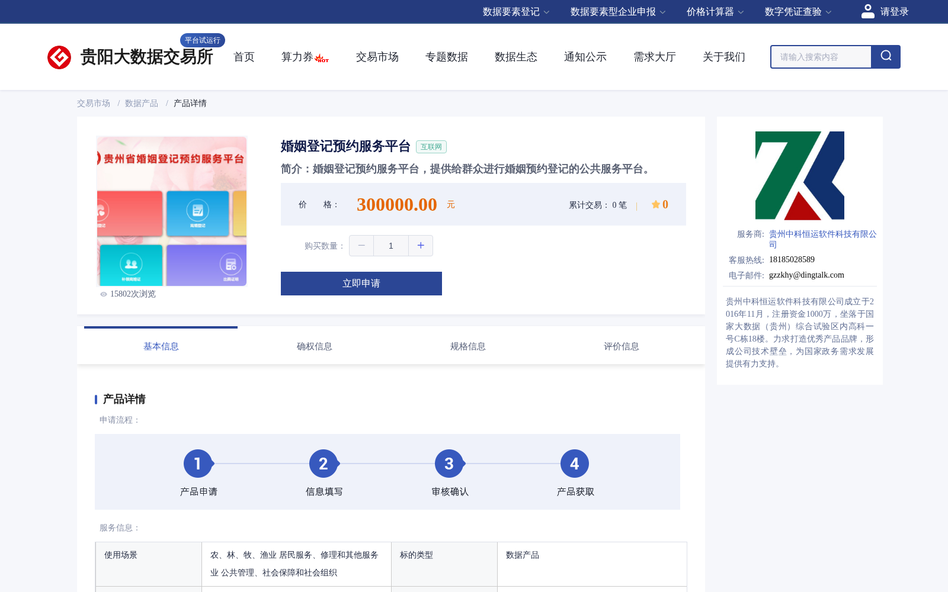The height and width of the screenshot is (592, 948).
Task: Click the 请登录 link
Action: (895, 12)
